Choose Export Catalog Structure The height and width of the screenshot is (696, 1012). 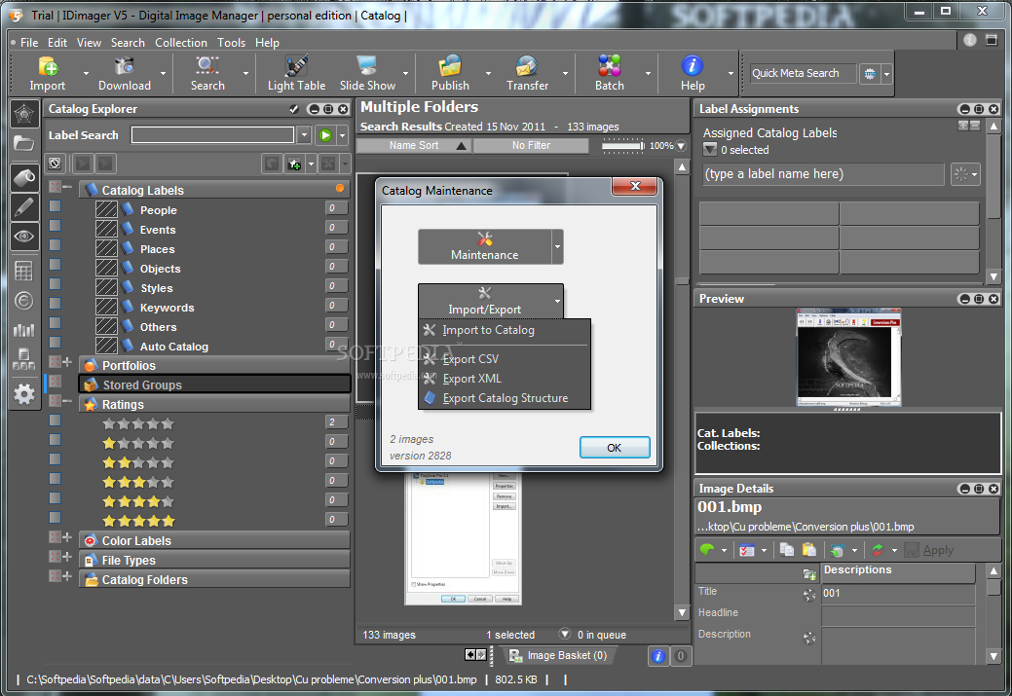pyautogui.click(x=505, y=399)
